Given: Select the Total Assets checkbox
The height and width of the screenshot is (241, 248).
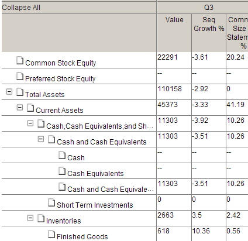Looking at the screenshot, I should (x=20, y=92).
